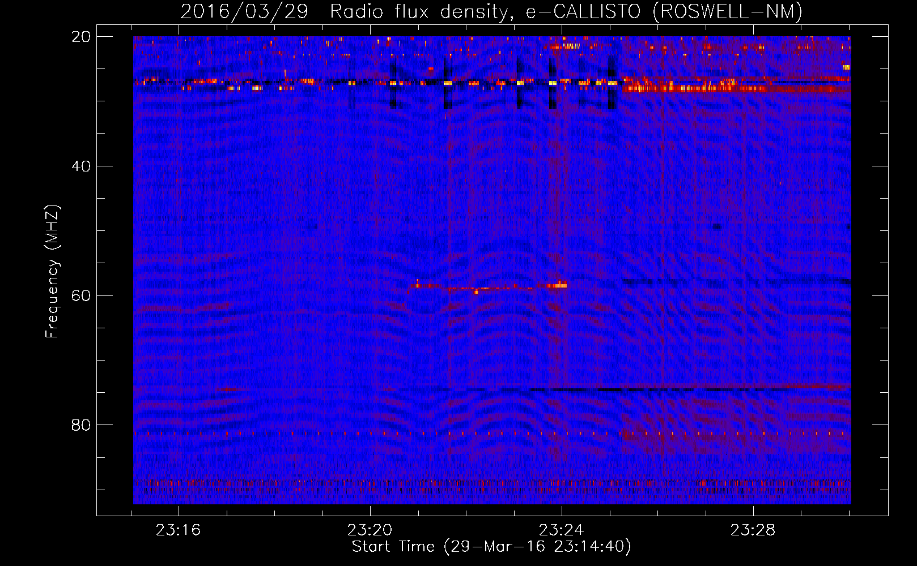Click the 80 frequency tick label
917x566 pixels.
(x=80, y=425)
